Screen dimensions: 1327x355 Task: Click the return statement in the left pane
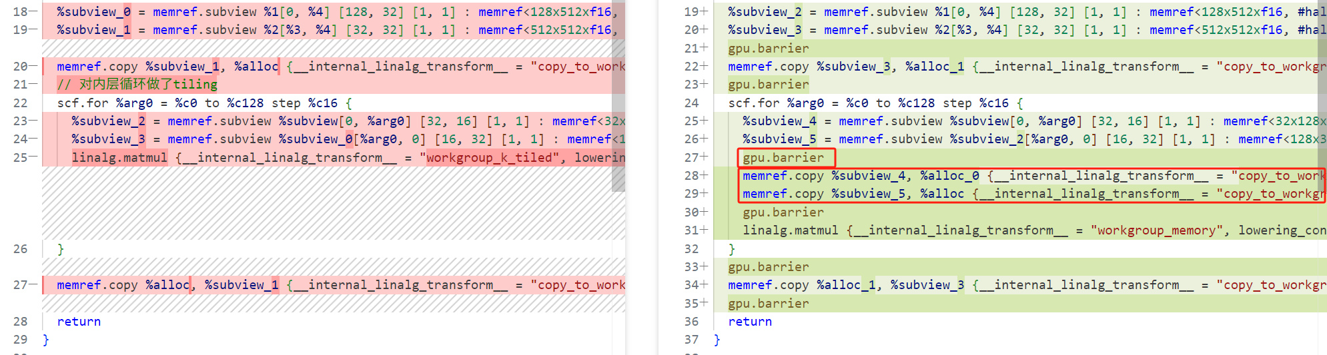coord(79,322)
